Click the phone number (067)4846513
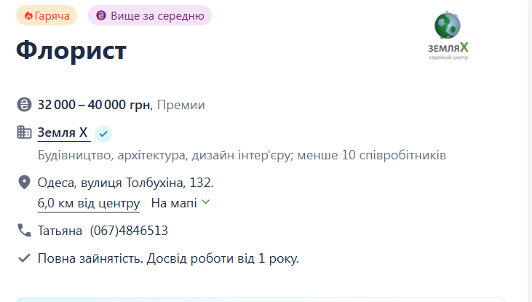Screen dimensions: 532x302 click(129, 231)
